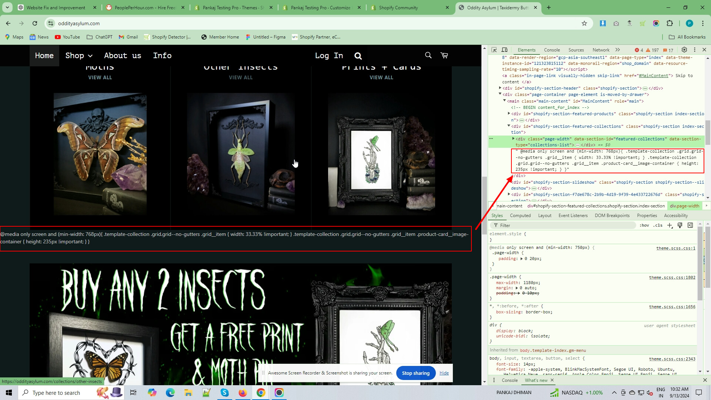Open the framed leaf insect image

pos(241,154)
